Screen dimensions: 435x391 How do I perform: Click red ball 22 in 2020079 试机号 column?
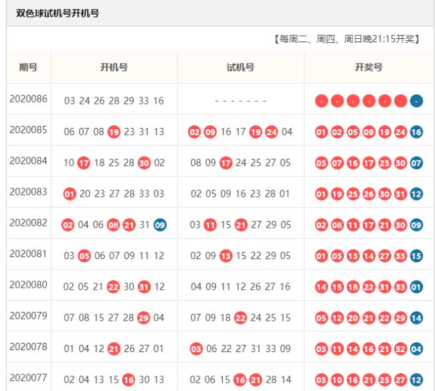tap(240, 317)
